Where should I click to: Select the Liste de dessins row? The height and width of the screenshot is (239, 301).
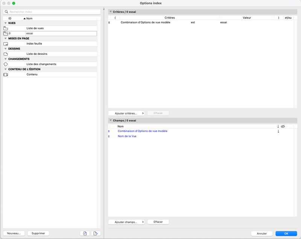(x=50, y=54)
